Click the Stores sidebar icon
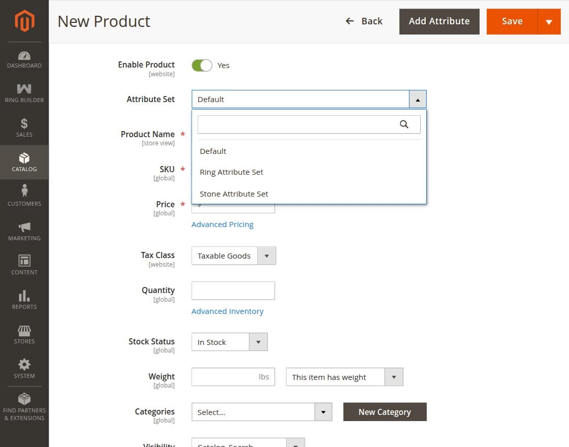The image size is (569, 447). pyautogui.click(x=24, y=333)
